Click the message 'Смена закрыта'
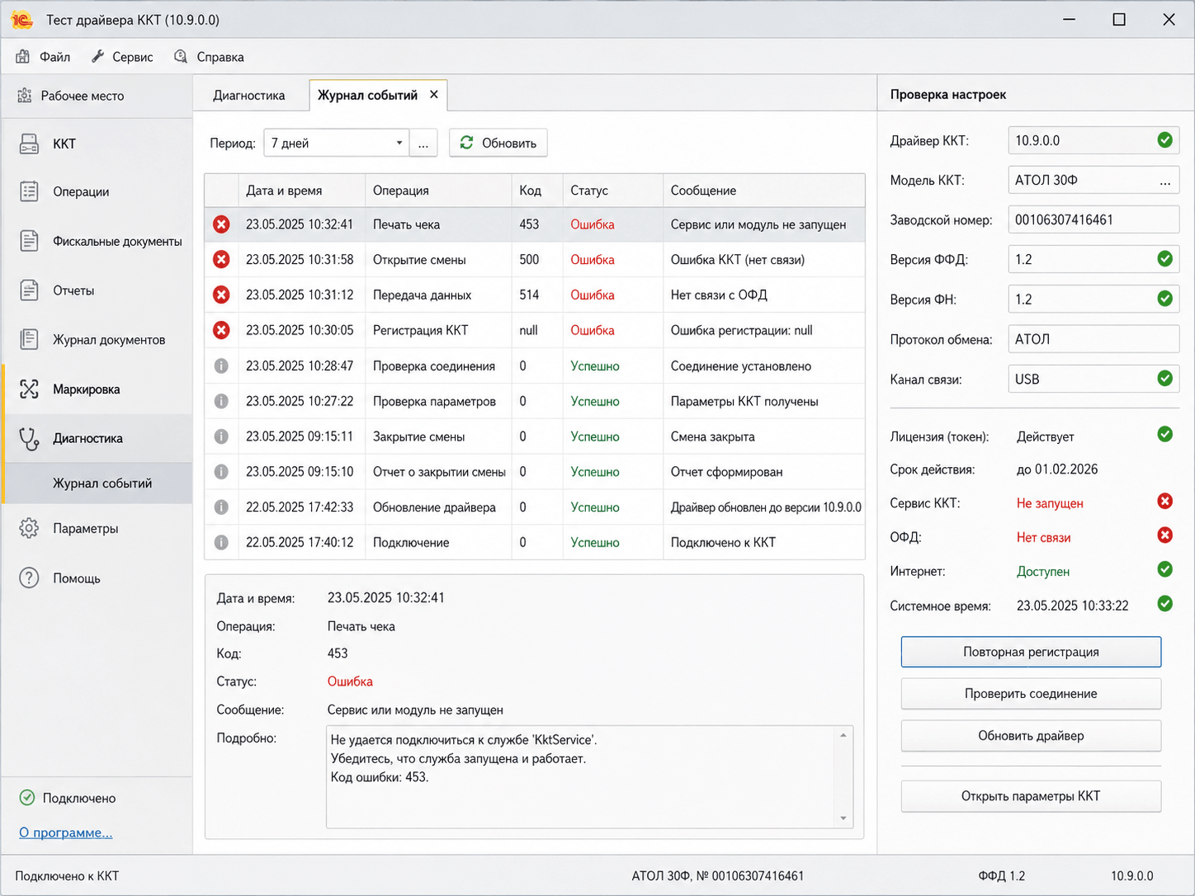 coord(713,436)
